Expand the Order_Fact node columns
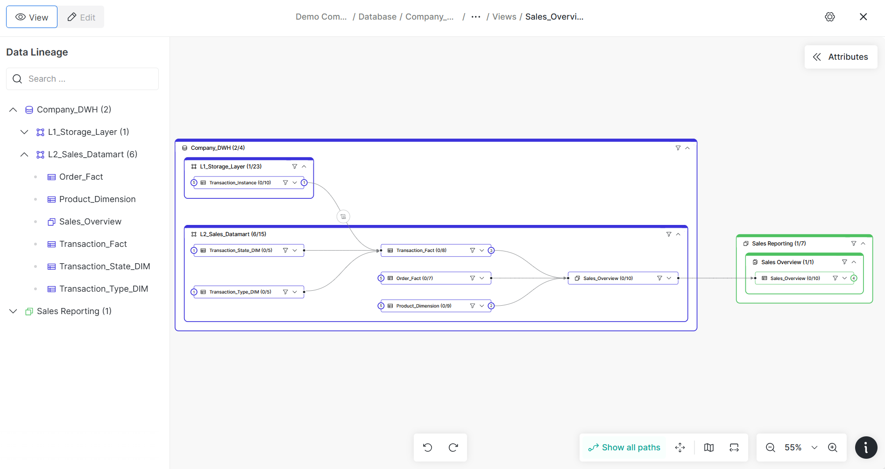 [482, 278]
